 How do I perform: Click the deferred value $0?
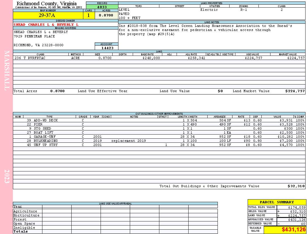coord(303,224)
